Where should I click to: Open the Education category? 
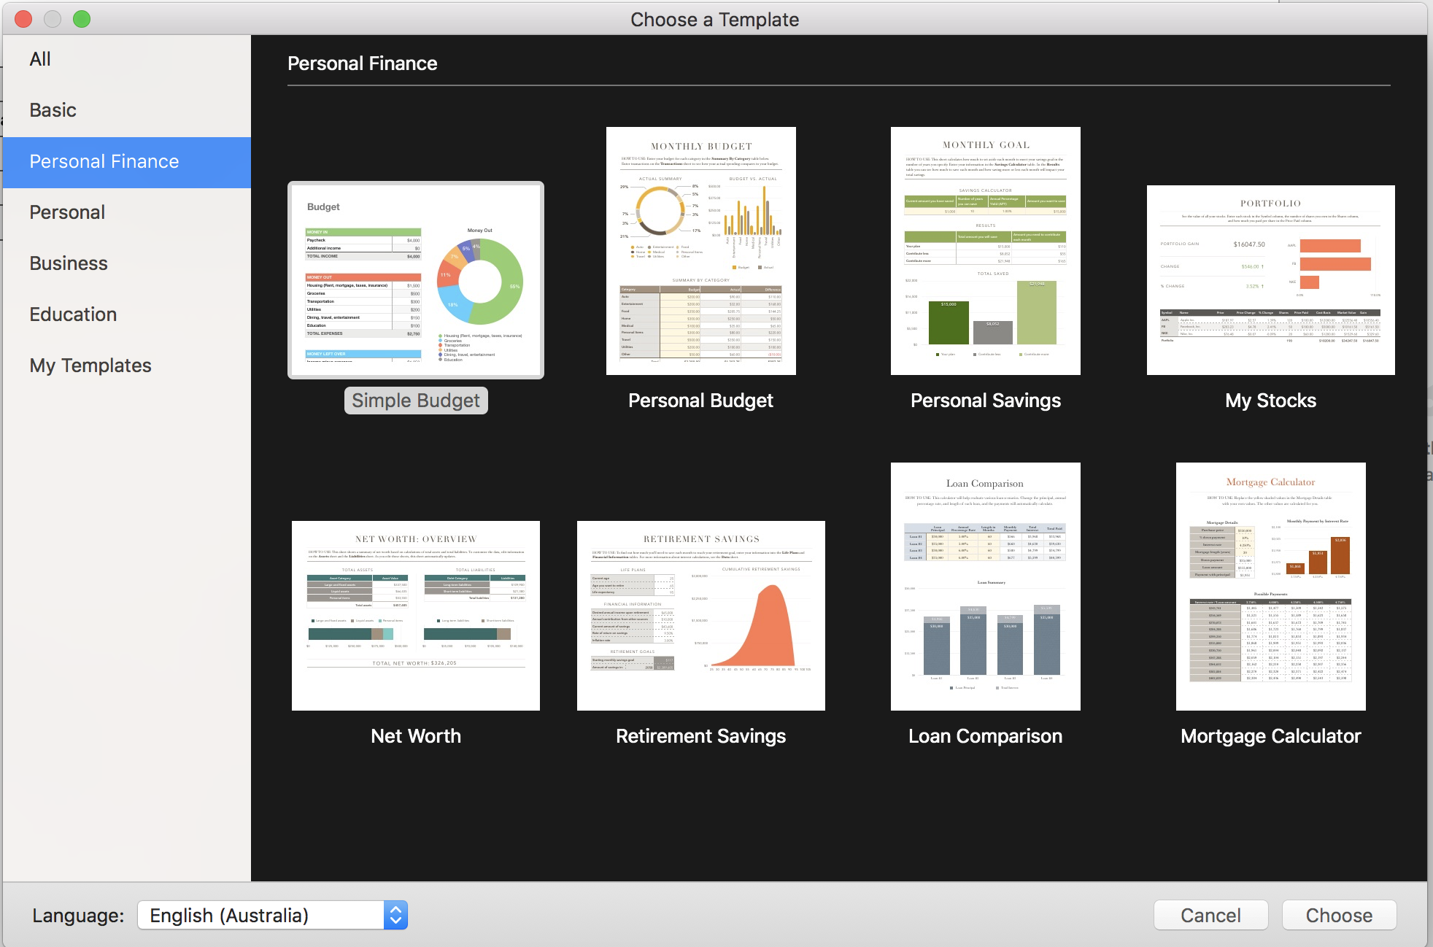tap(73, 314)
